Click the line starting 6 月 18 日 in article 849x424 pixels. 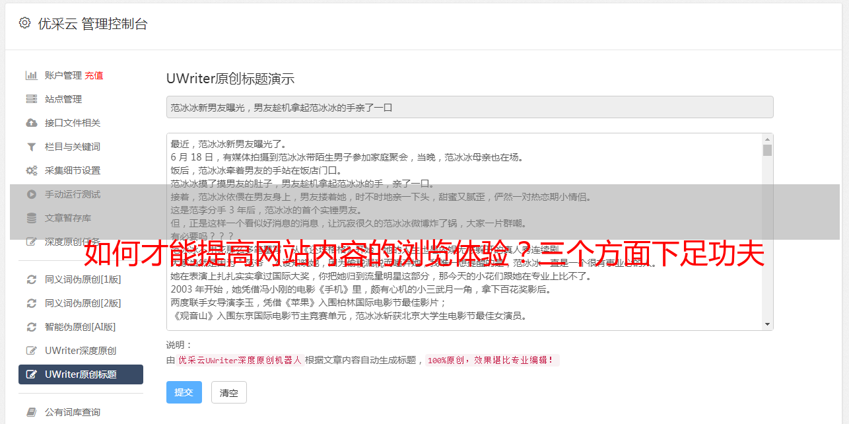347,157
